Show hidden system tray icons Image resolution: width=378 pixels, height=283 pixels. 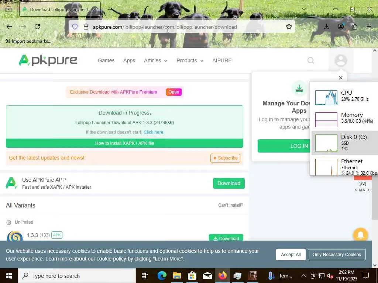click(304, 276)
